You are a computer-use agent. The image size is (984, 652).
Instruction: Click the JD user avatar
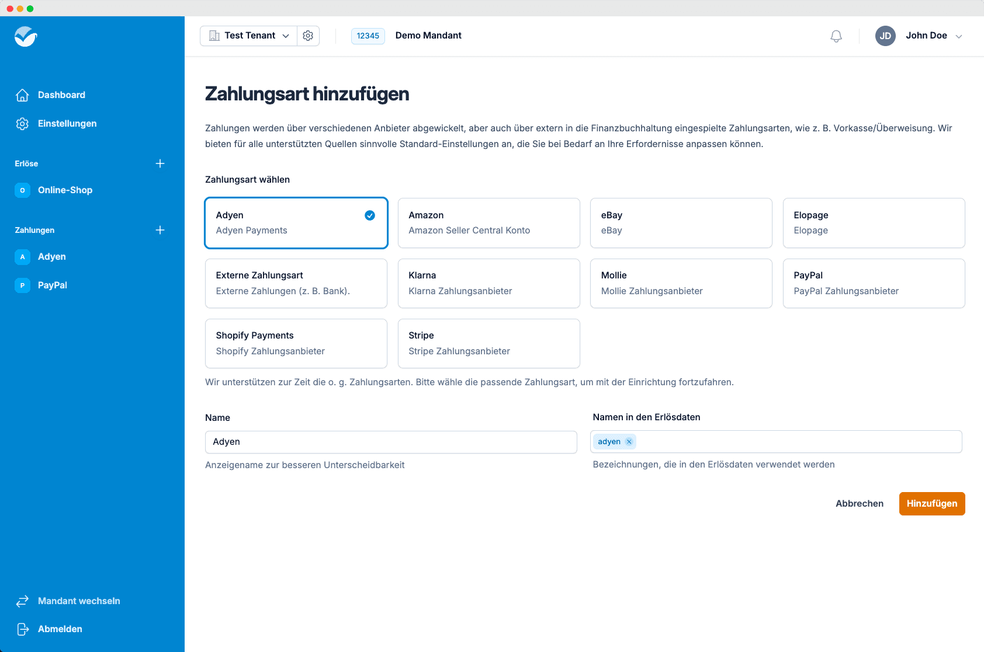click(885, 36)
